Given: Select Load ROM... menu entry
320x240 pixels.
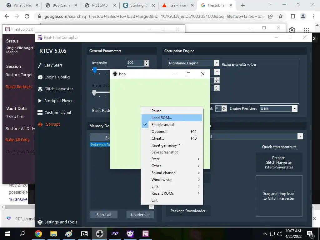Looking at the screenshot, I should pos(172,118).
